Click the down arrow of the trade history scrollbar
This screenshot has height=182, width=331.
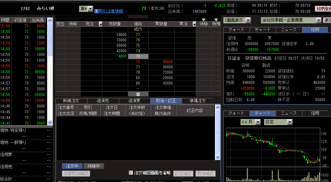point(50,123)
